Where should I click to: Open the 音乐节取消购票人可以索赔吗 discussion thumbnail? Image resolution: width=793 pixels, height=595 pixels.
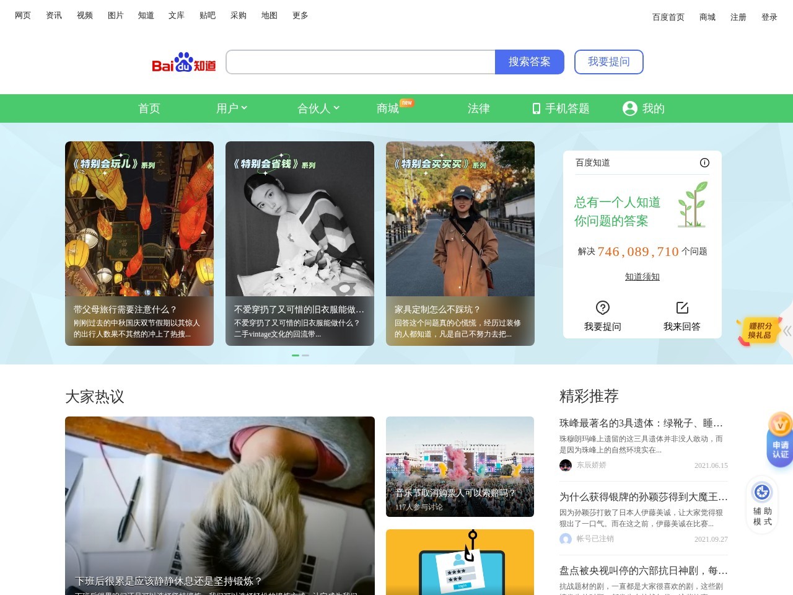tap(460, 466)
